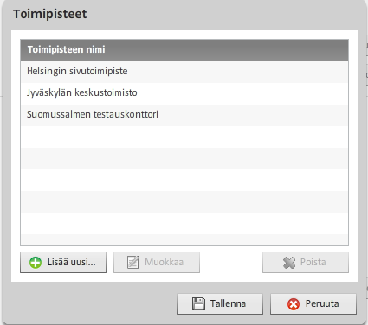Click the red cancel circle icon

tap(294, 304)
